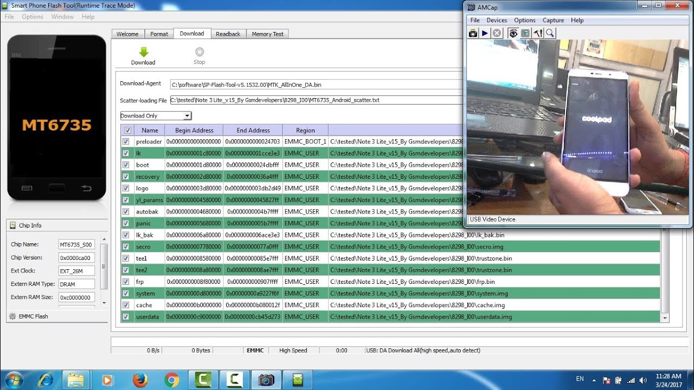Open Google Chrome from the taskbar
Viewport: 694px width, 390px height.
[x=172, y=380]
